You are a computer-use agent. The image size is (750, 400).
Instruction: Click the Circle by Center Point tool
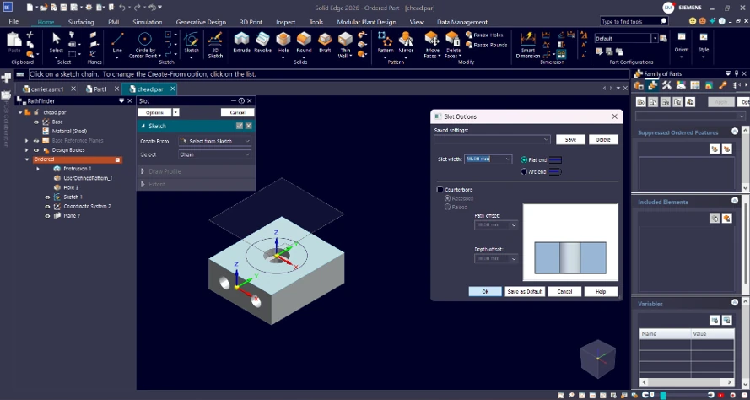pyautogui.click(x=144, y=42)
